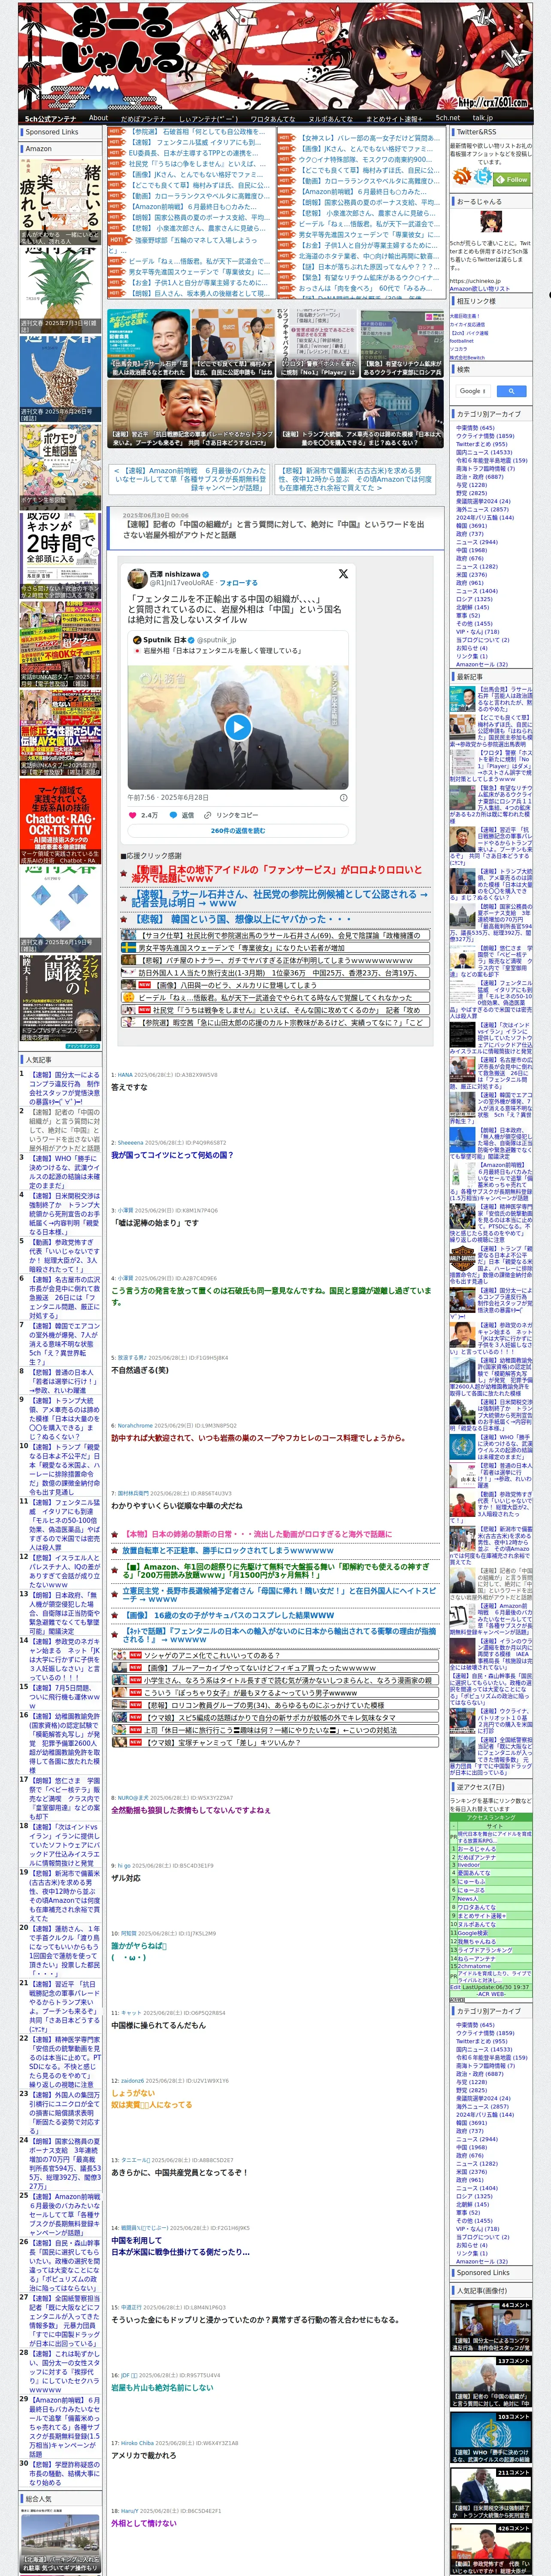Open the About nav tab
The width and height of the screenshot is (551, 2576).
click(x=98, y=118)
